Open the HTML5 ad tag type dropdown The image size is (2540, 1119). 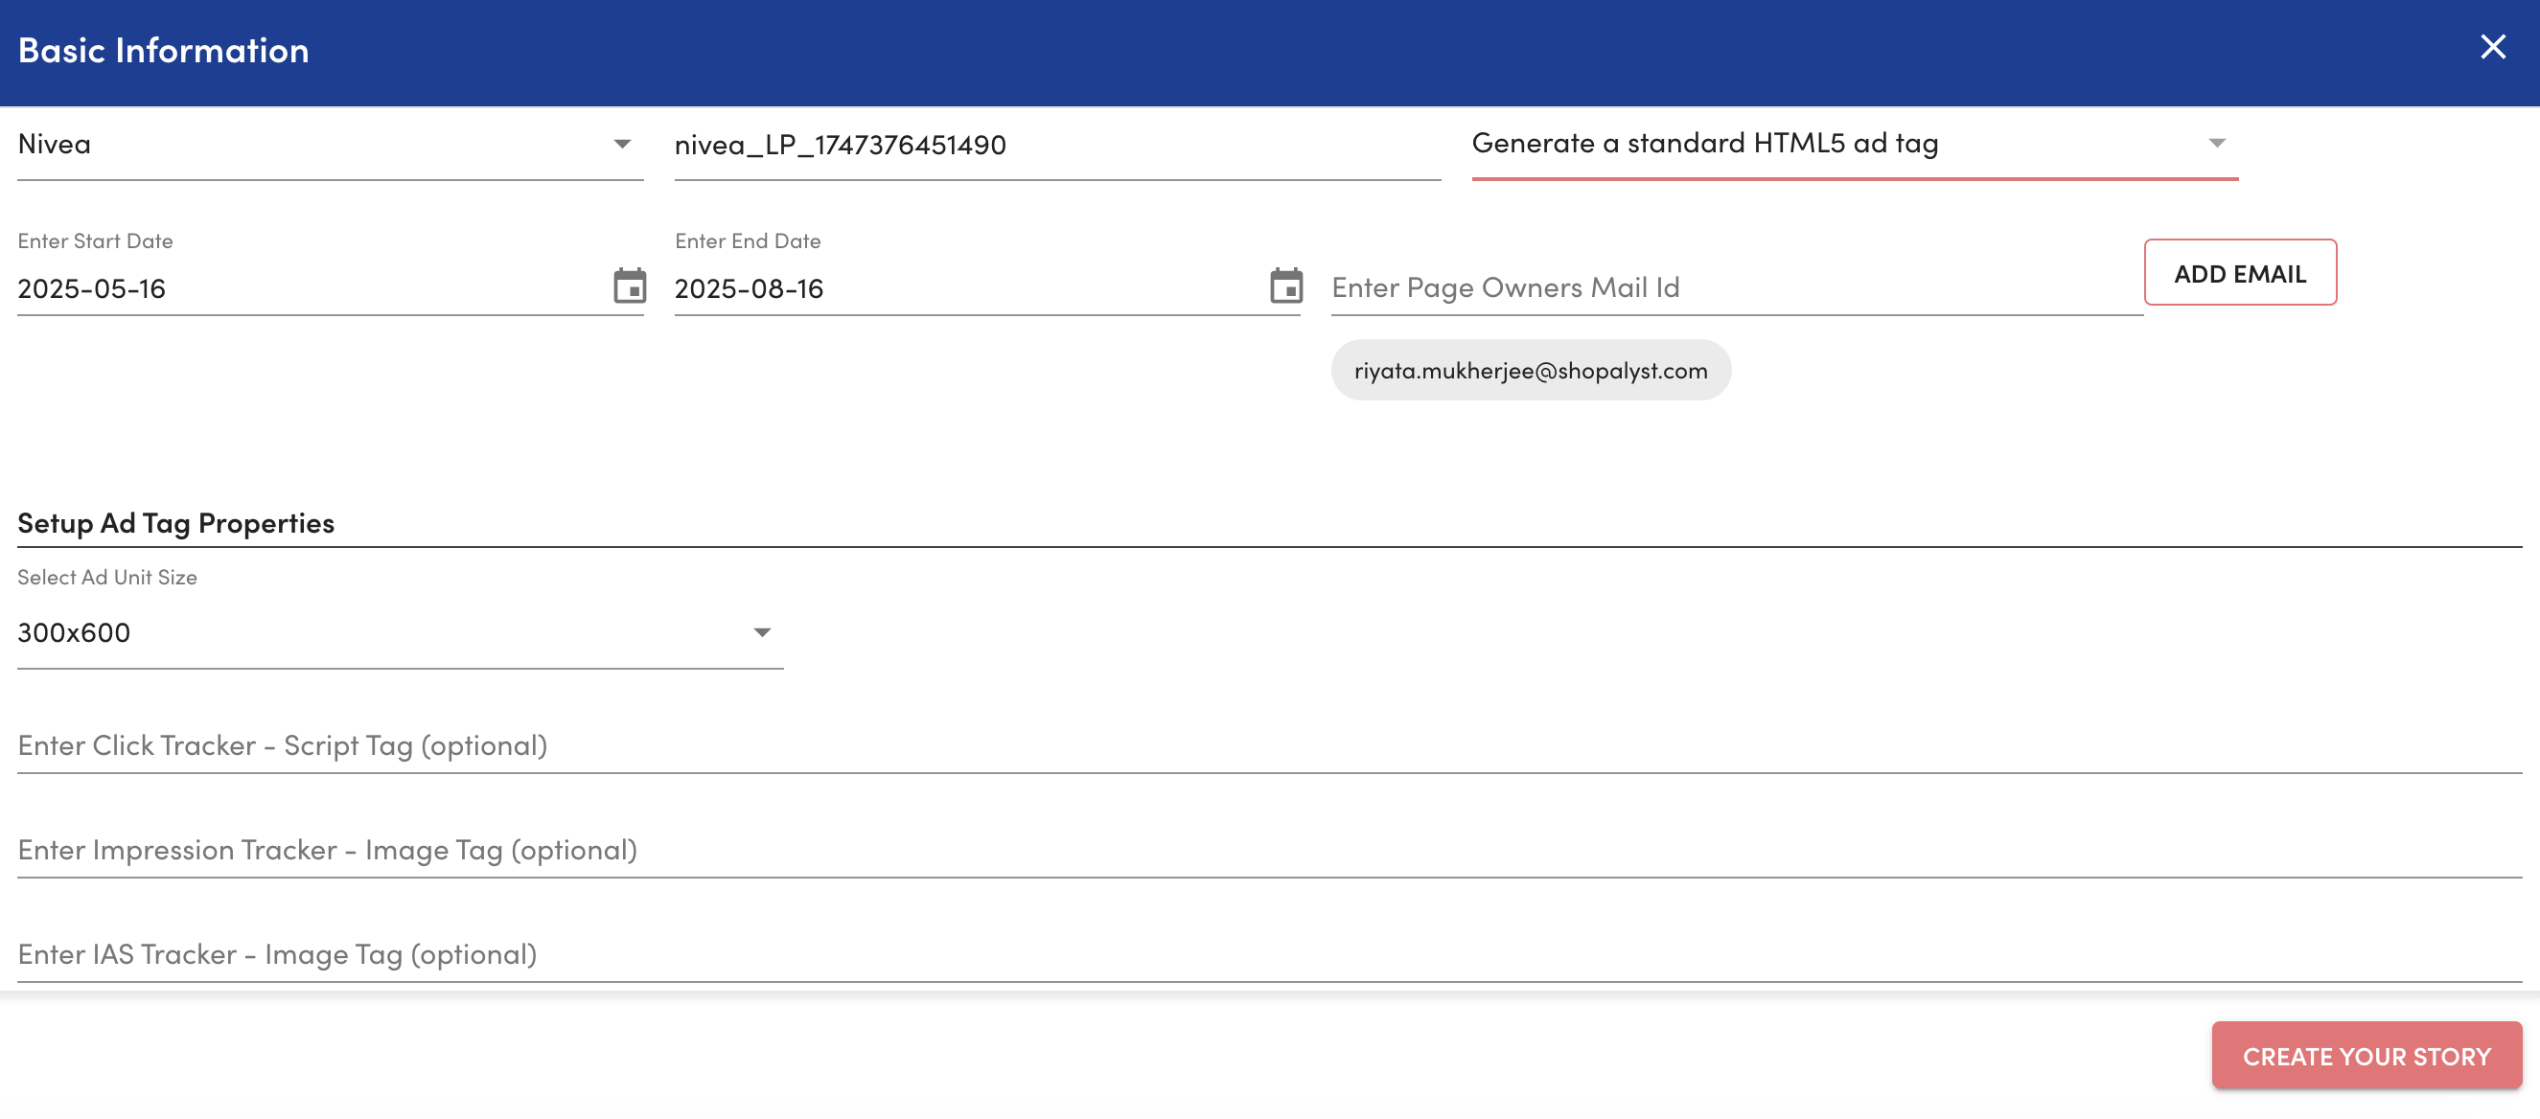point(2216,144)
